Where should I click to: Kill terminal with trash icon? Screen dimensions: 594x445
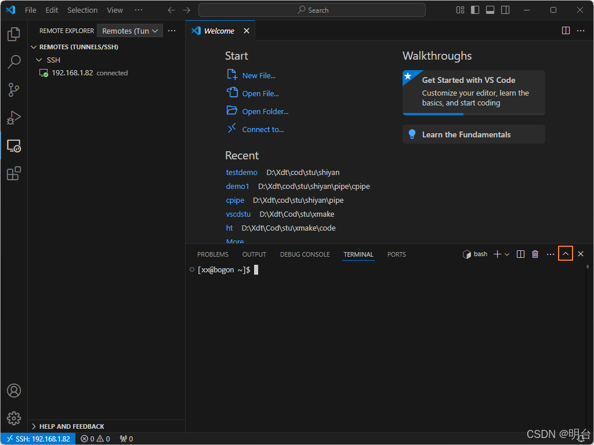535,254
